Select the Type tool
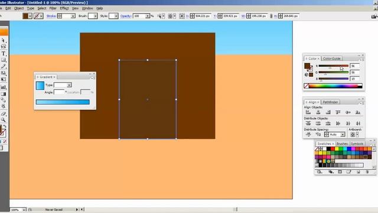 click(x=3, y=53)
